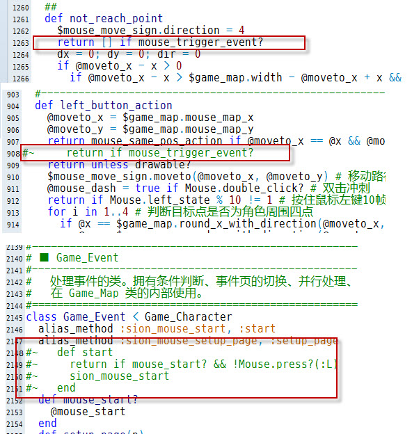The image size is (412, 434).
Task: Click '@mouse_dash = true if Mouse.double_click?' line
Action: (175, 188)
